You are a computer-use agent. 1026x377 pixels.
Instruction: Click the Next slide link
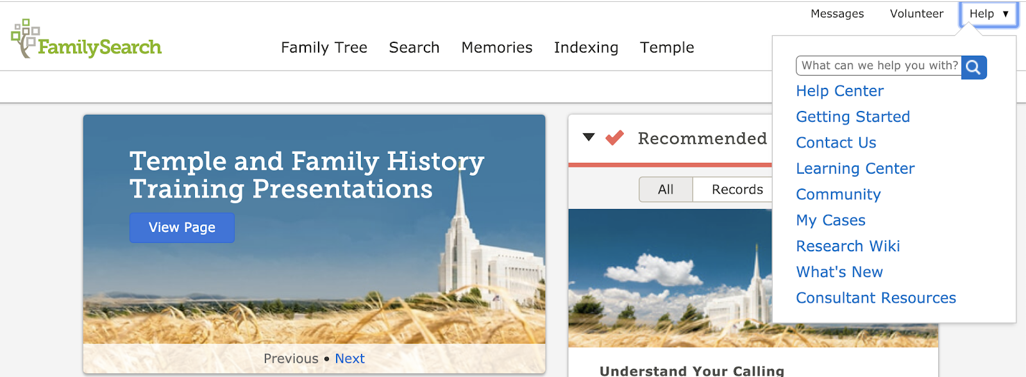pyautogui.click(x=349, y=358)
